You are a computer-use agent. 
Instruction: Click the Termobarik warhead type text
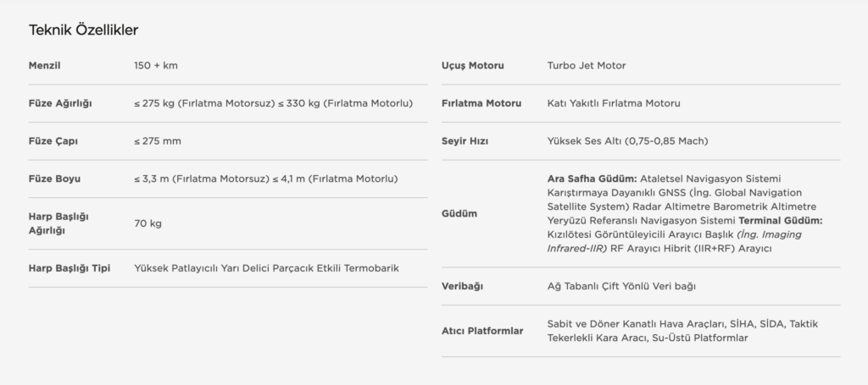click(371, 268)
